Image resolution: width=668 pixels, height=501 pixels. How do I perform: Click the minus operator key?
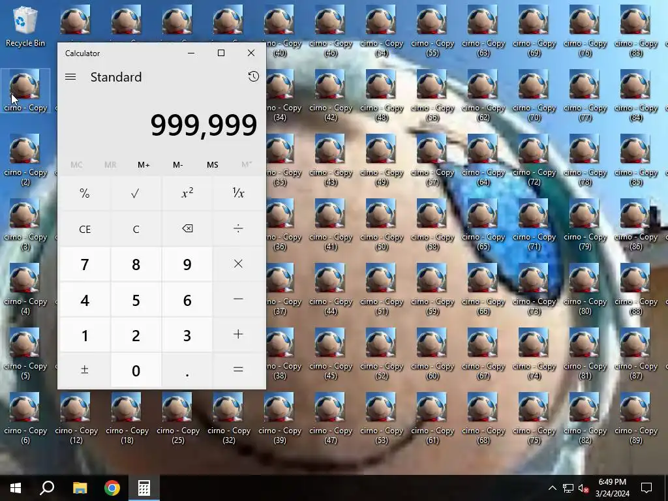coord(238,299)
